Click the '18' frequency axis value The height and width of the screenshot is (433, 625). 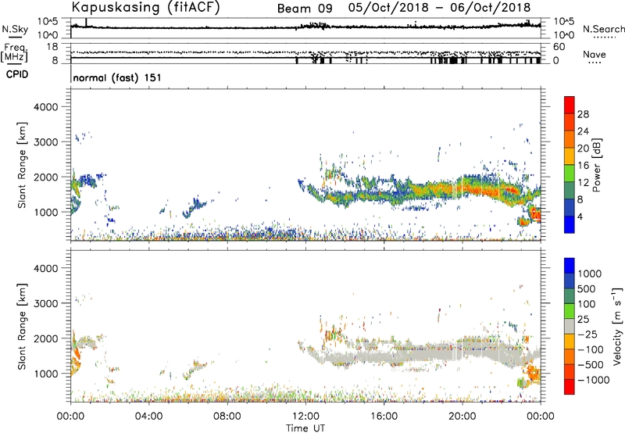pyautogui.click(x=52, y=47)
